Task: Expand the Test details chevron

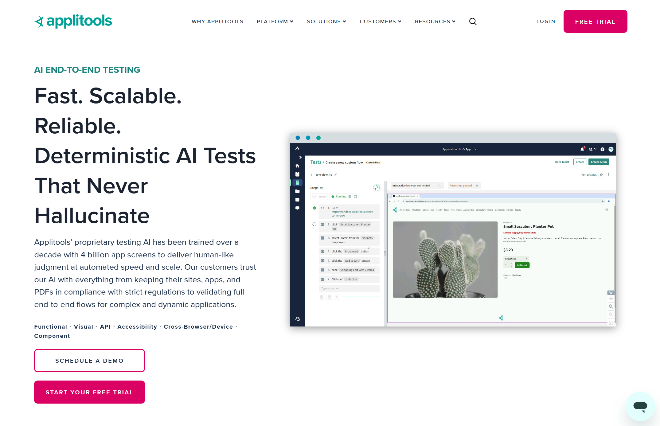Action: click(x=311, y=175)
